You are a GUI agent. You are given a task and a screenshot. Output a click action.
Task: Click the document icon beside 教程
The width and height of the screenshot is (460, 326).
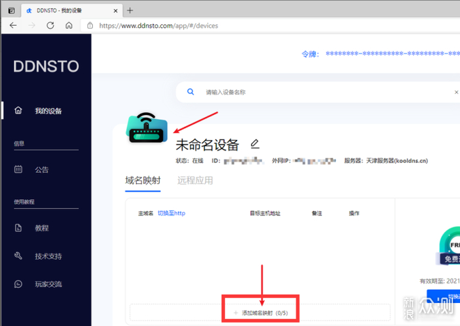[18, 227]
